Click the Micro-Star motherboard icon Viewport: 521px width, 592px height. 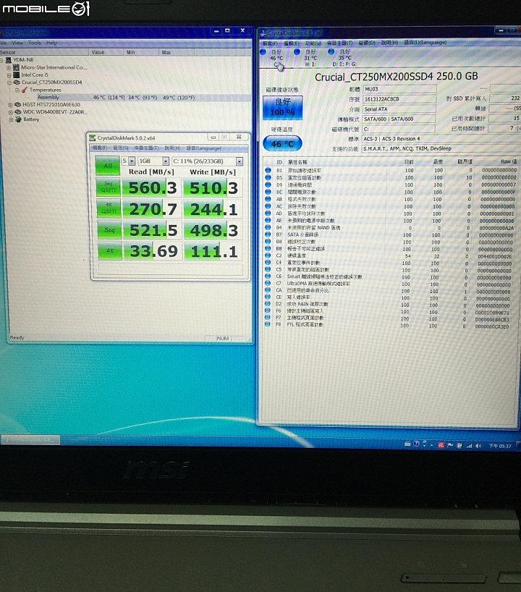(x=16, y=67)
